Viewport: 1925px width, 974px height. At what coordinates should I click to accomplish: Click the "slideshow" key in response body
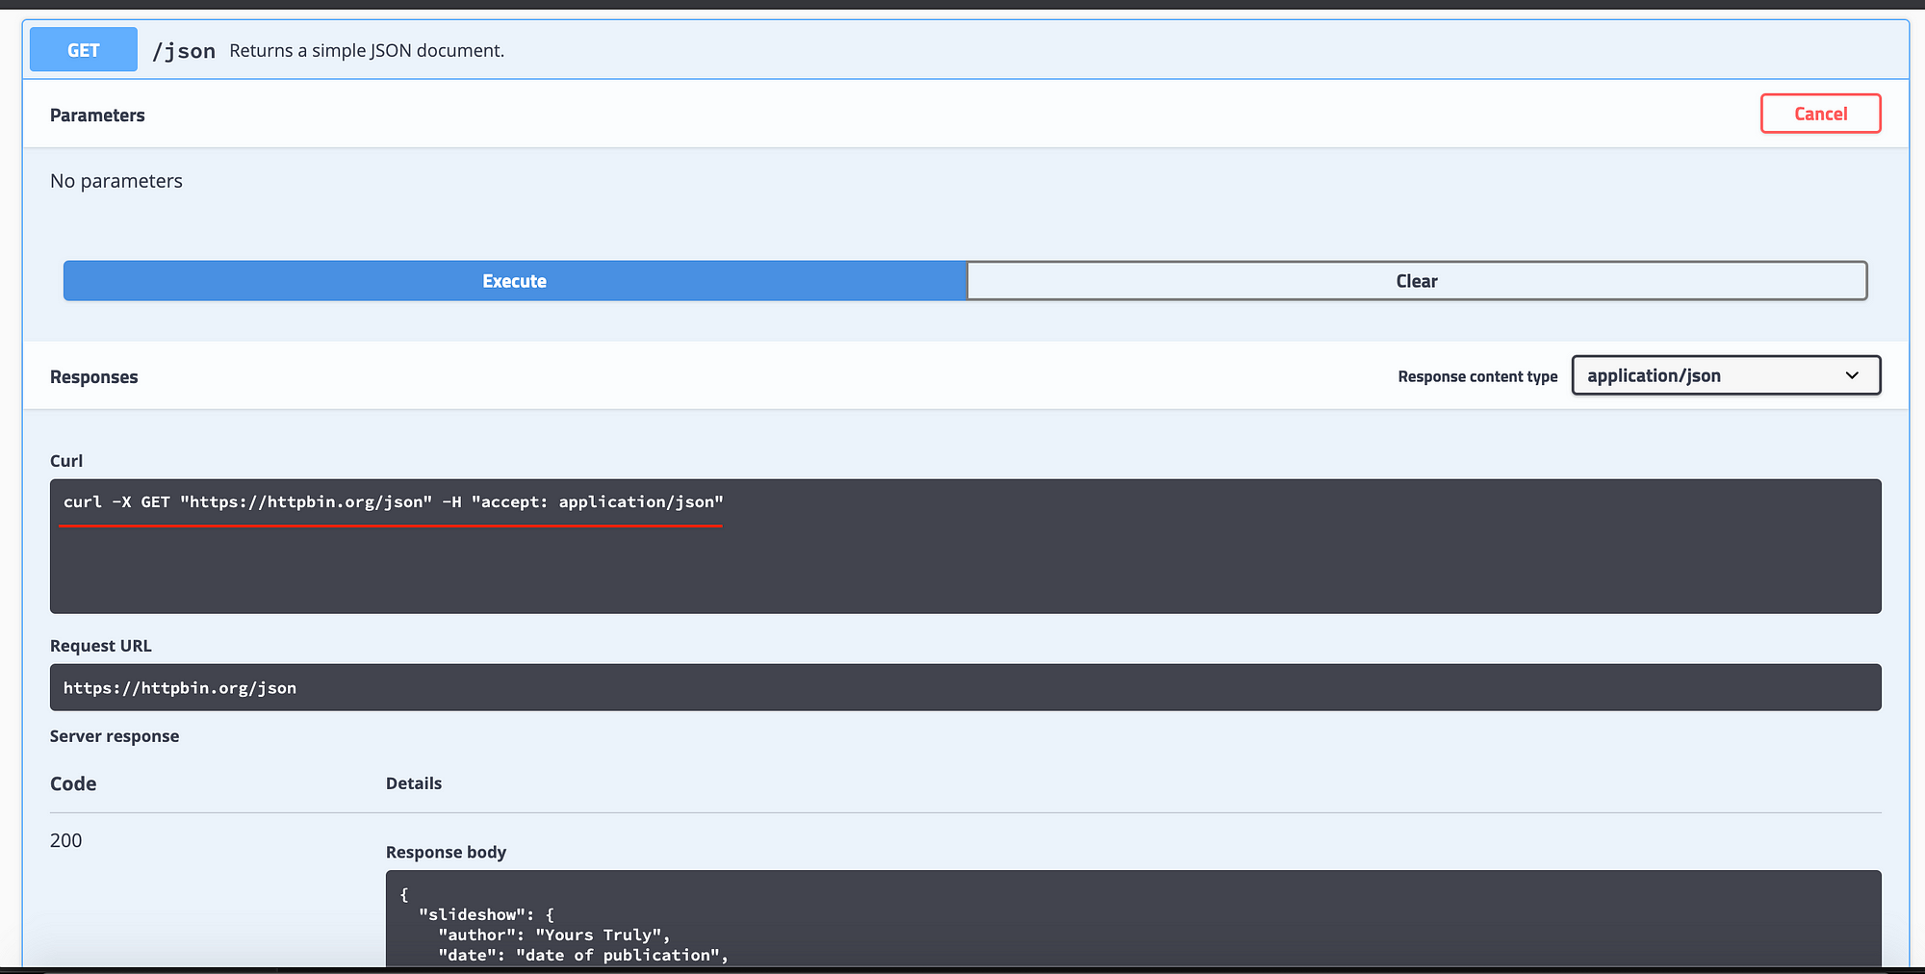(472, 915)
